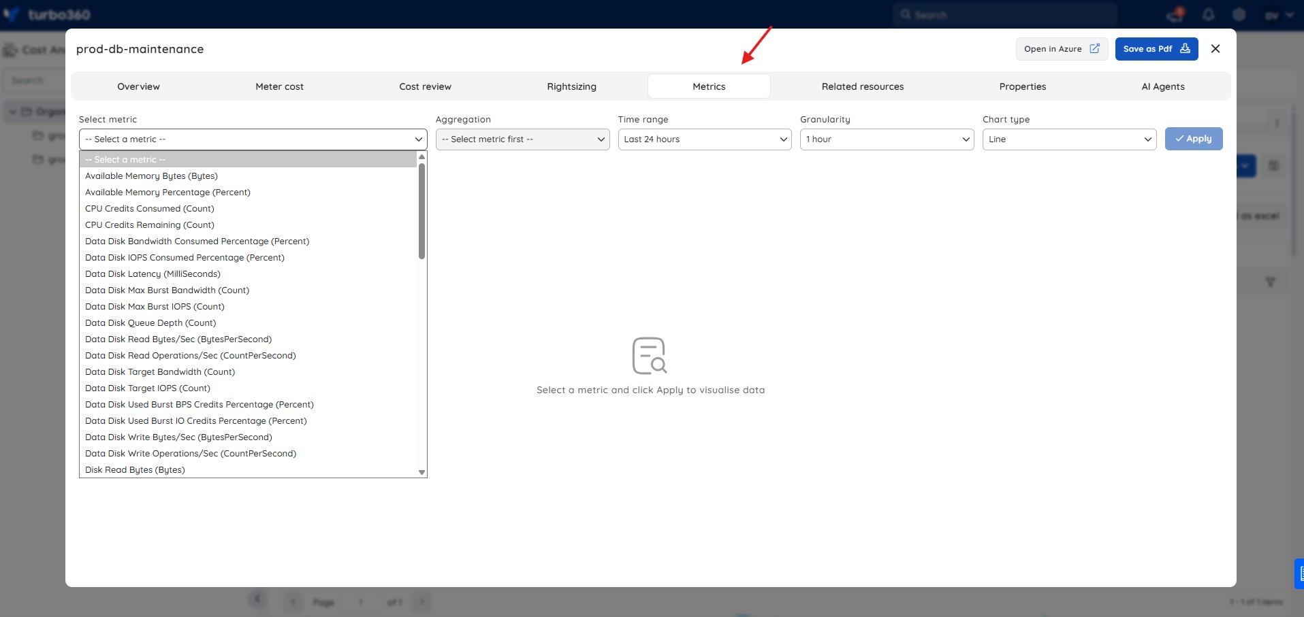1304x617 pixels.
Task: Open the user account dropdown in top bar
Action: [x=1279, y=15]
